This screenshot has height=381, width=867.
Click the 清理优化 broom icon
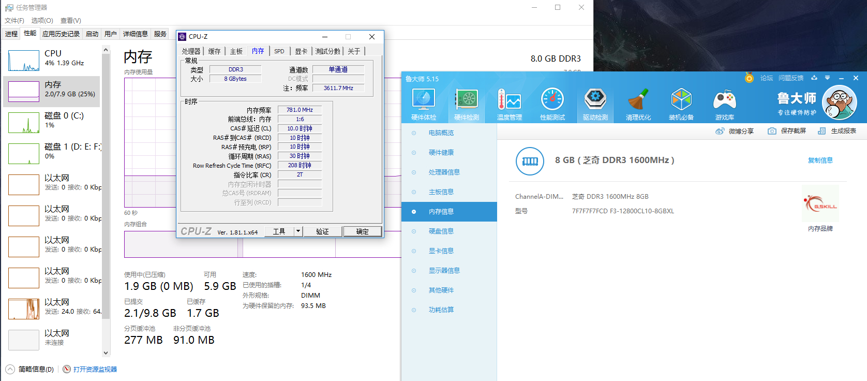point(638,99)
